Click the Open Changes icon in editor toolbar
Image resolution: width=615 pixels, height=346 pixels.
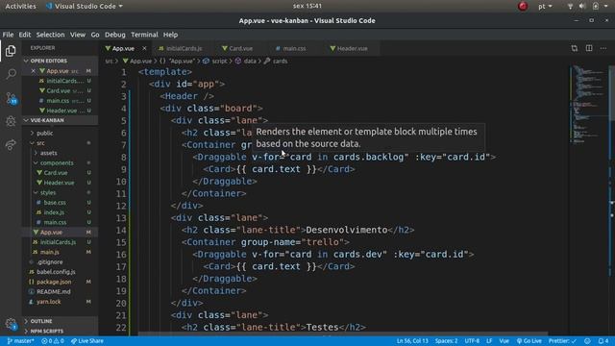click(575, 48)
